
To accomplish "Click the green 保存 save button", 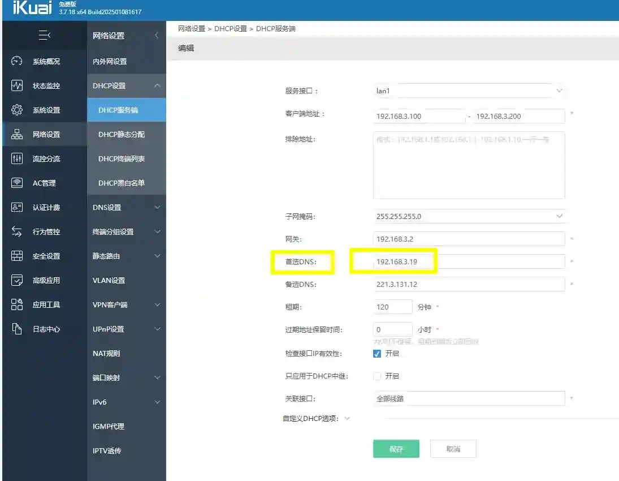I will [x=396, y=448].
